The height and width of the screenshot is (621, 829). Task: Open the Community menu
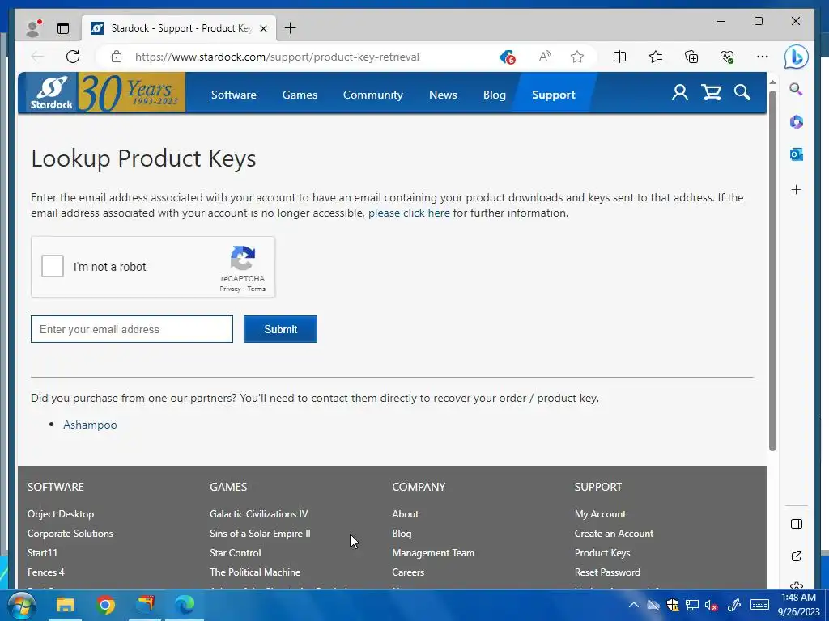372,95
